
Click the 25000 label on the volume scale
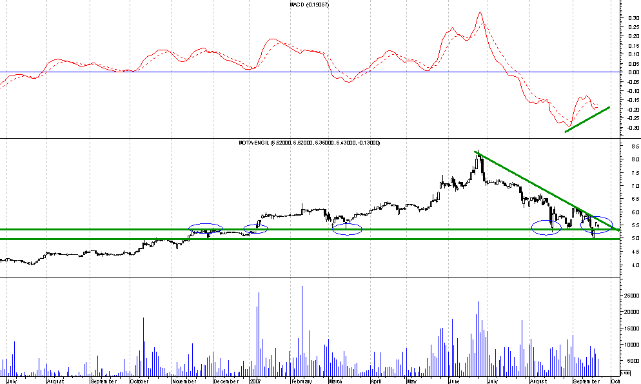click(x=631, y=295)
